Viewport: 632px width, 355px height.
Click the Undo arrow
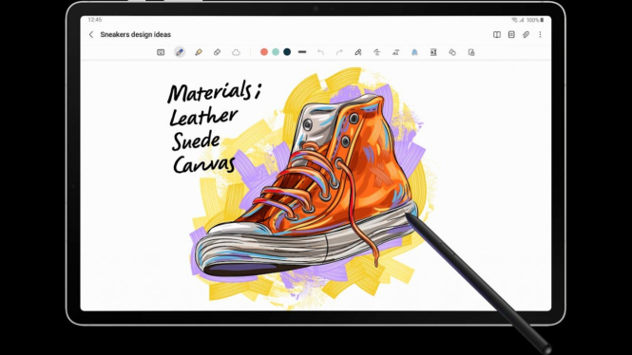(x=320, y=52)
